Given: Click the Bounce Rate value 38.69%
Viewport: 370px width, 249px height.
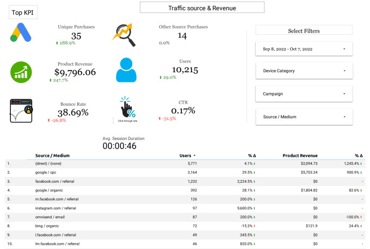Looking at the screenshot, I should pyautogui.click(x=73, y=112).
